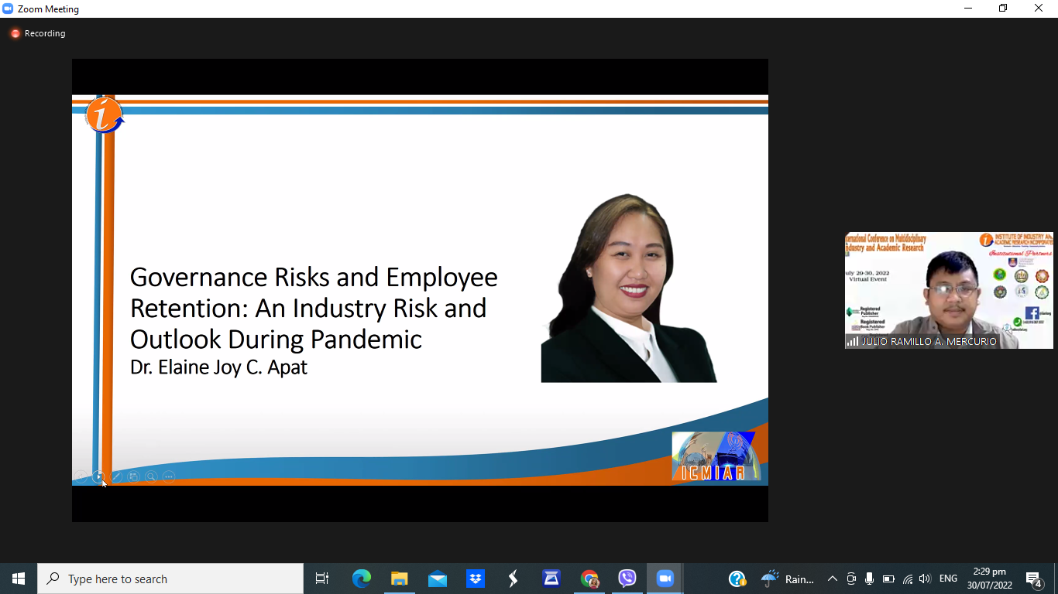Open Task View from taskbar
The height and width of the screenshot is (594, 1058).
[x=322, y=579]
